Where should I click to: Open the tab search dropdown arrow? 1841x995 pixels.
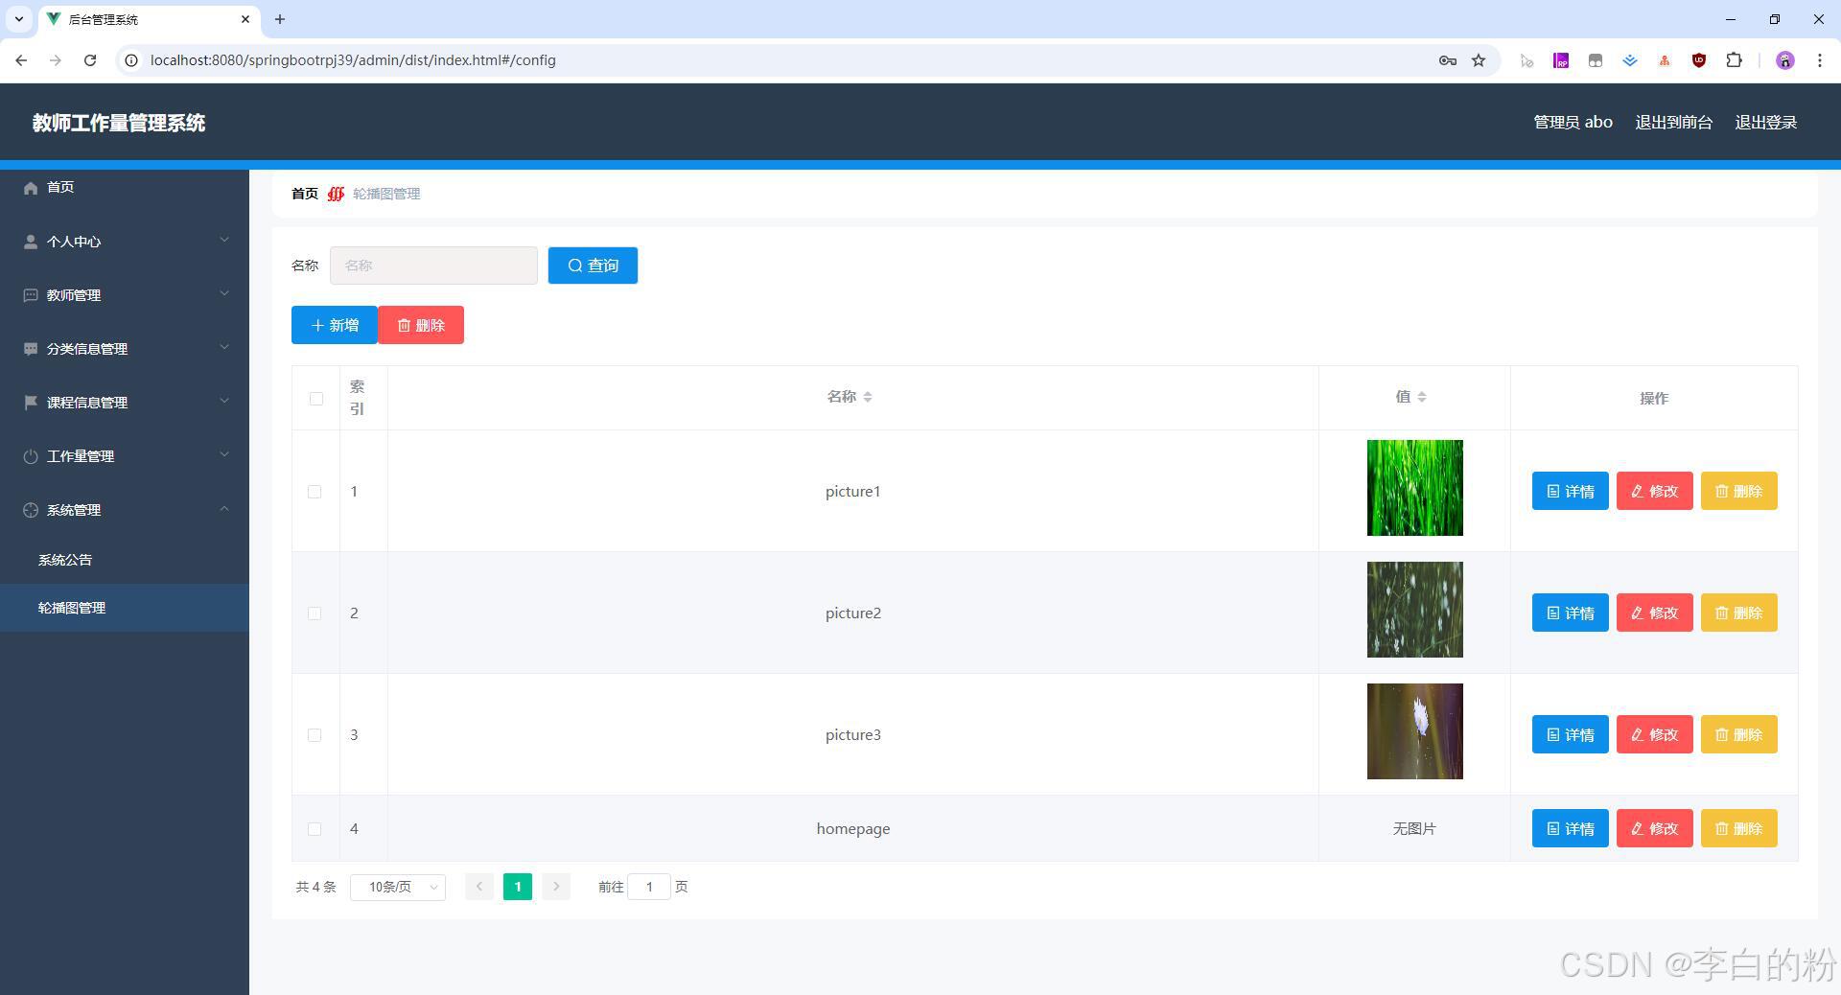click(x=18, y=19)
